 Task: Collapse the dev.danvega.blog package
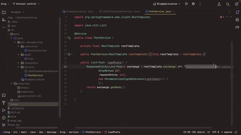(x=15, y=42)
